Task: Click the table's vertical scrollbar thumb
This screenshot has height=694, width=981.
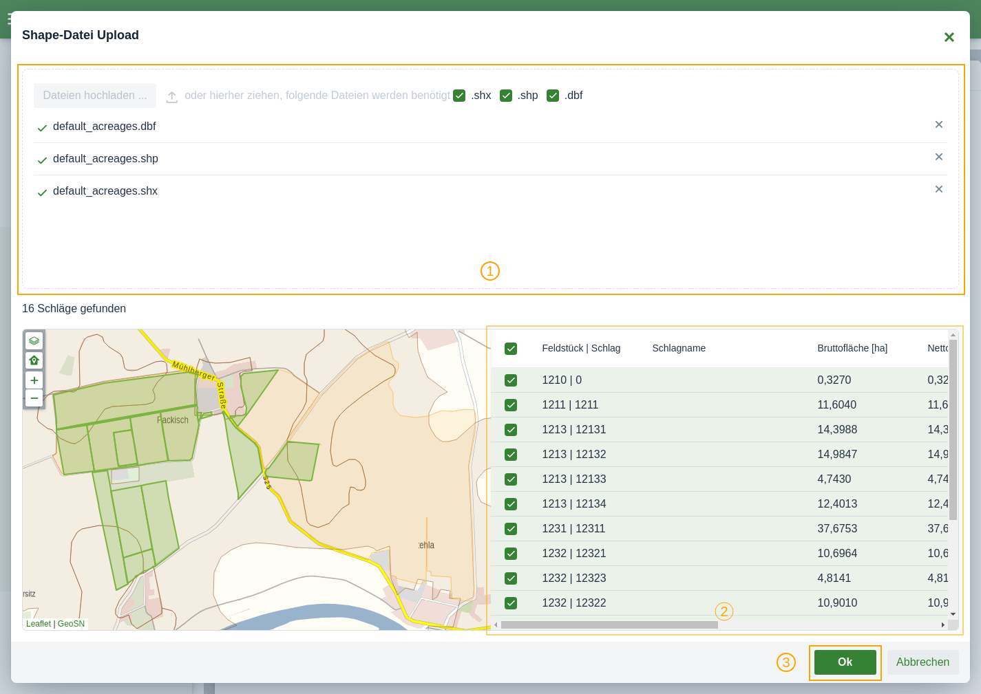Action: tap(953, 430)
